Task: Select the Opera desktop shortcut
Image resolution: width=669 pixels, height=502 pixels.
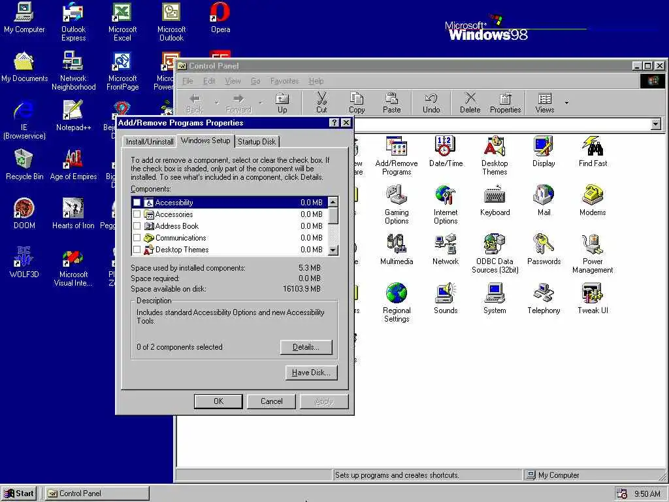Action: click(221, 17)
